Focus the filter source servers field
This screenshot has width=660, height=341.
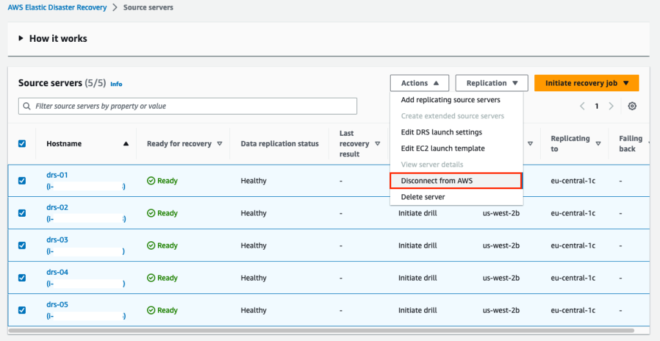tap(188, 106)
